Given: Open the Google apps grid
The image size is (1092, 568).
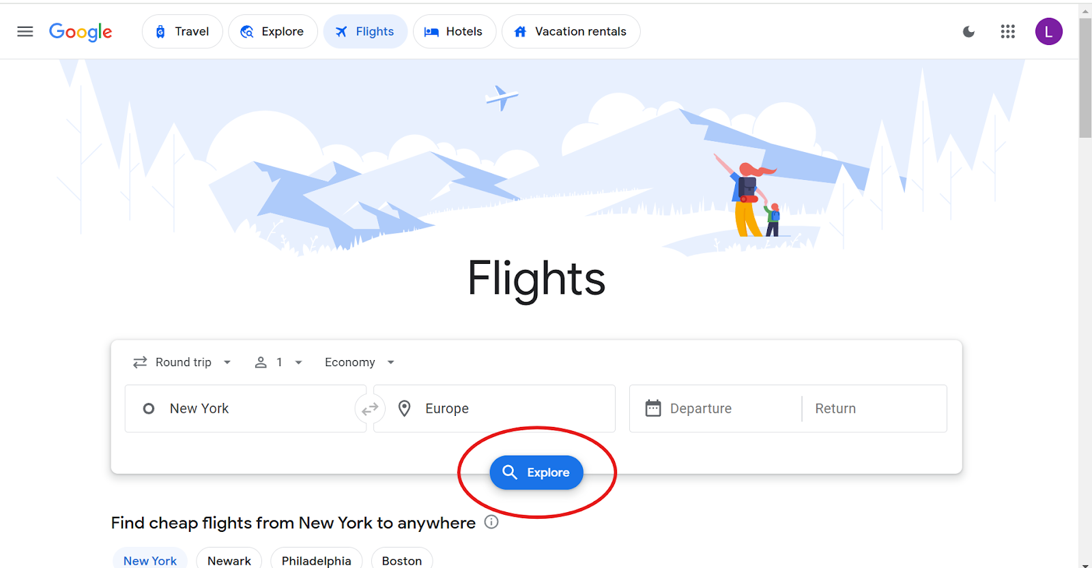Looking at the screenshot, I should click(1008, 31).
